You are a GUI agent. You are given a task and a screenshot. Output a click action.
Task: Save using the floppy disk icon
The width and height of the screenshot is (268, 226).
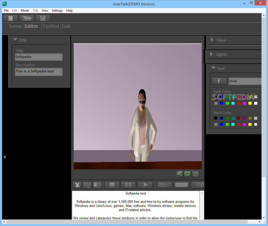pos(43,18)
